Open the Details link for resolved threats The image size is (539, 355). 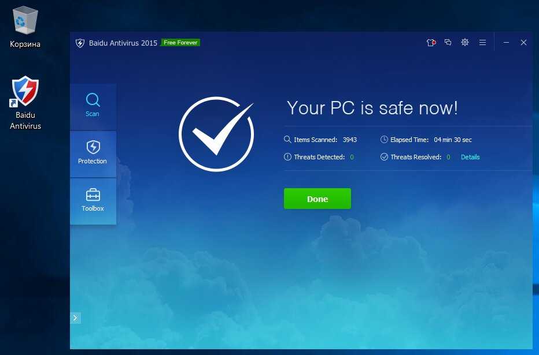470,157
